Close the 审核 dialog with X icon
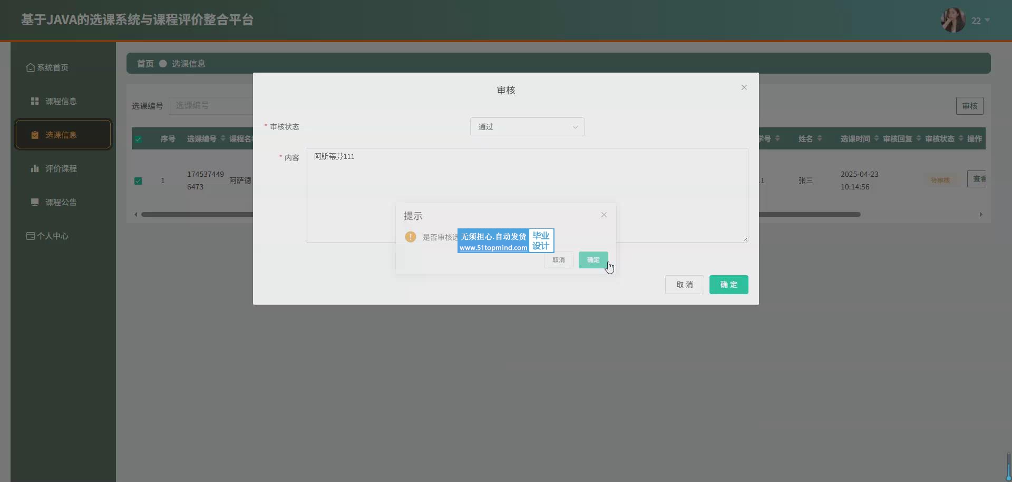This screenshot has height=482, width=1012. (x=744, y=87)
